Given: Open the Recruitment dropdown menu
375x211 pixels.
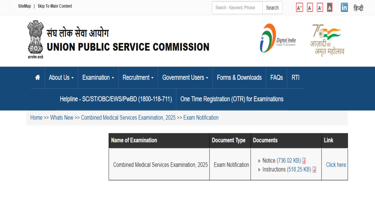Looking at the screenshot, I should coord(138,78).
